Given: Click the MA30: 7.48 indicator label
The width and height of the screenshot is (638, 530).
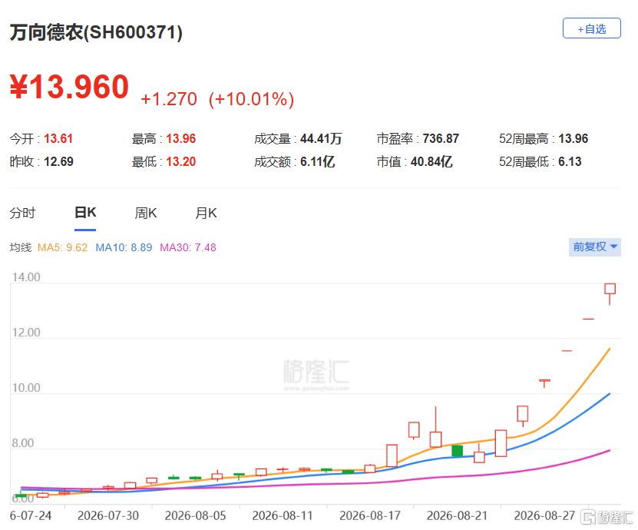Looking at the screenshot, I should click(188, 247).
